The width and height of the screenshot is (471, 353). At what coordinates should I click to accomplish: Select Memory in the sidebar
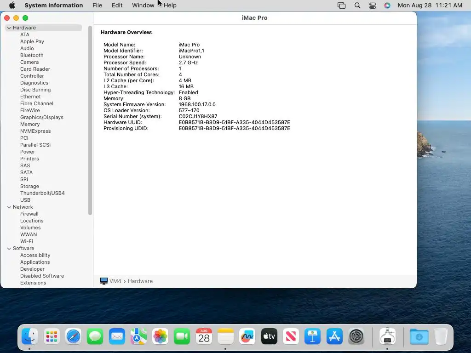point(30,124)
